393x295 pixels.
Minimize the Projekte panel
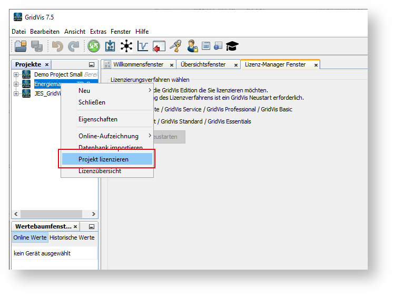point(92,65)
